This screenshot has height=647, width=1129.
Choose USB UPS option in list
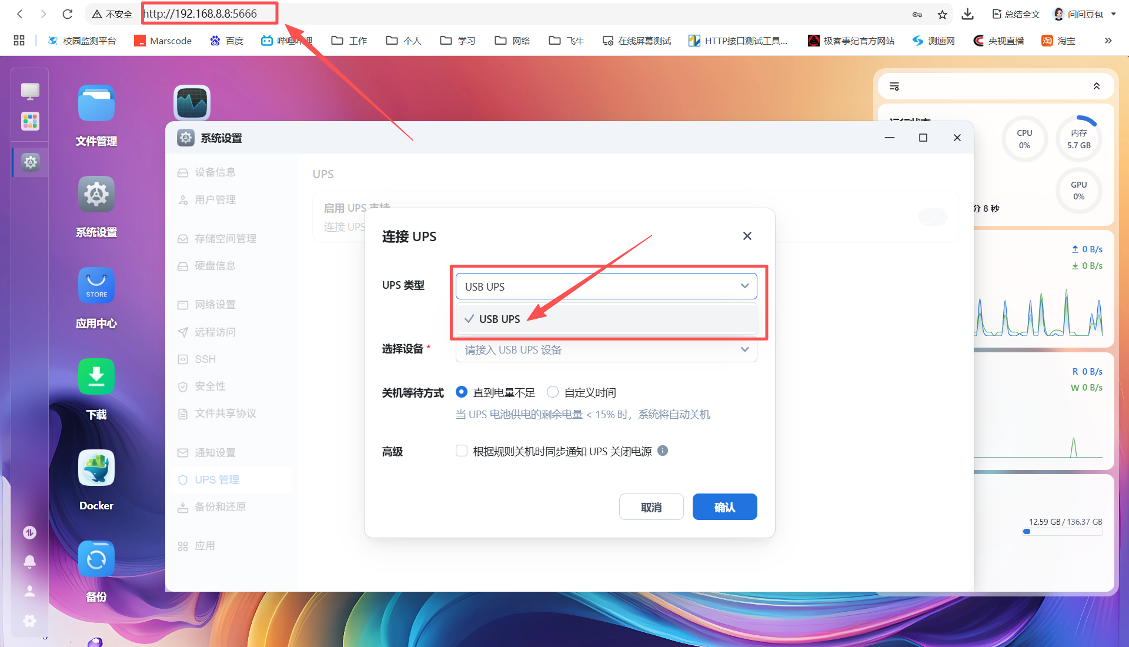[500, 319]
